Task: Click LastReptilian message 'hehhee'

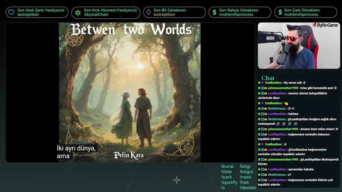Action: [x=293, y=114]
